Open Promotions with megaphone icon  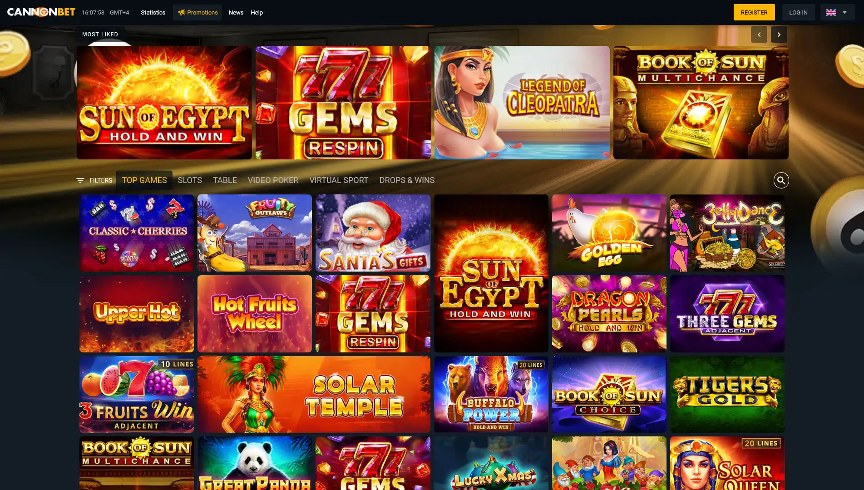(x=197, y=12)
